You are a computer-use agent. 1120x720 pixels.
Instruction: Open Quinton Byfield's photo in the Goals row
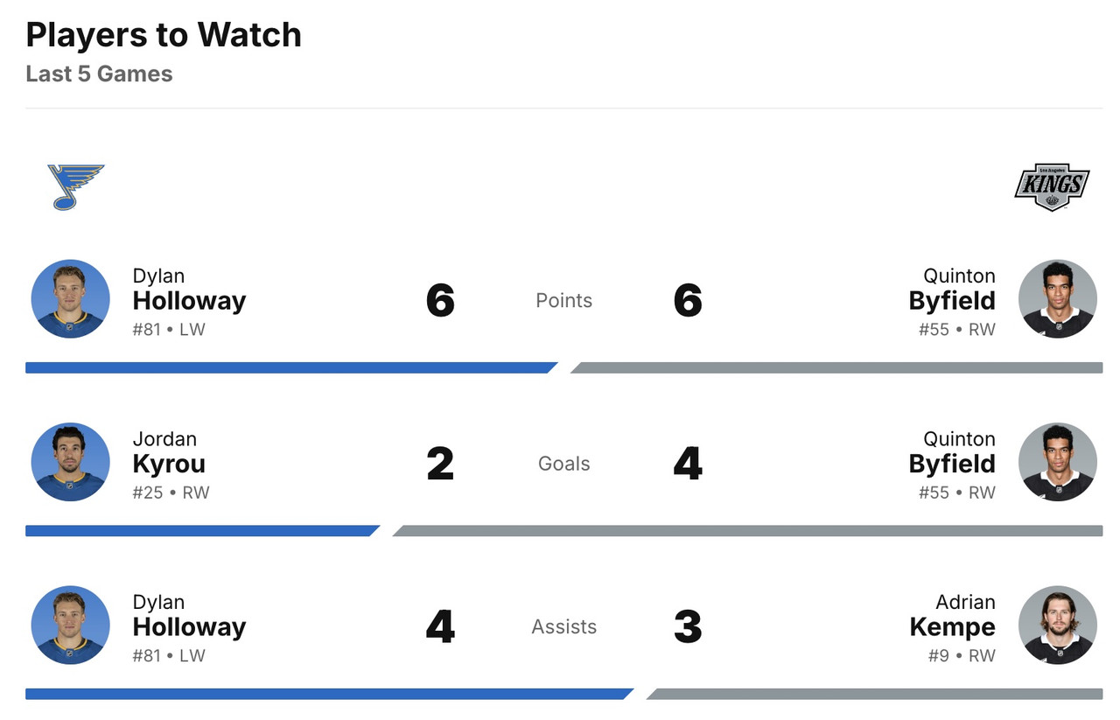[1057, 462]
